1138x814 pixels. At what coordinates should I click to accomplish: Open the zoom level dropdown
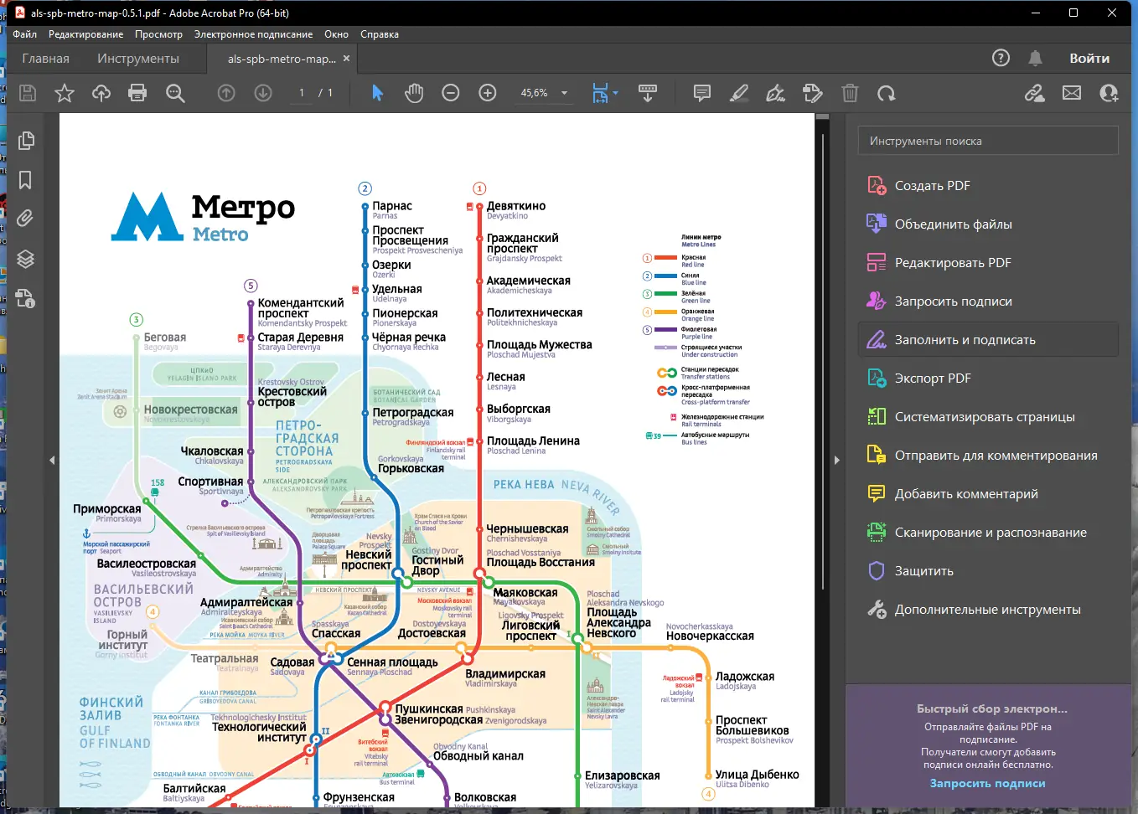coord(564,93)
